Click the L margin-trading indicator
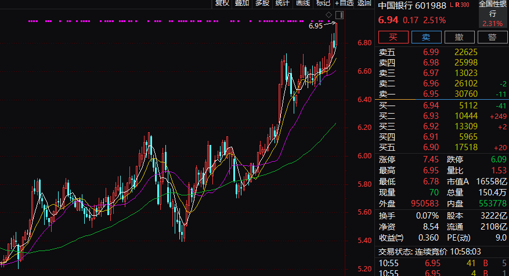 [x=452, y=5]
